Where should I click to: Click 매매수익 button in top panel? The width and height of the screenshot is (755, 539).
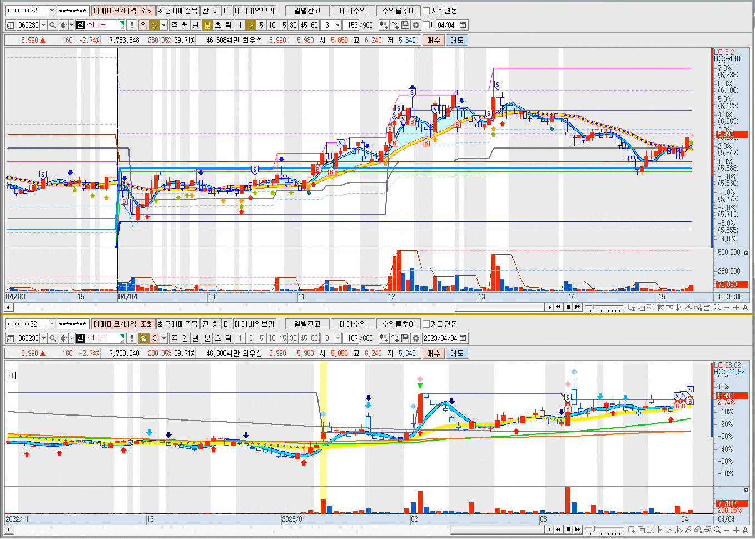point(352,11)
